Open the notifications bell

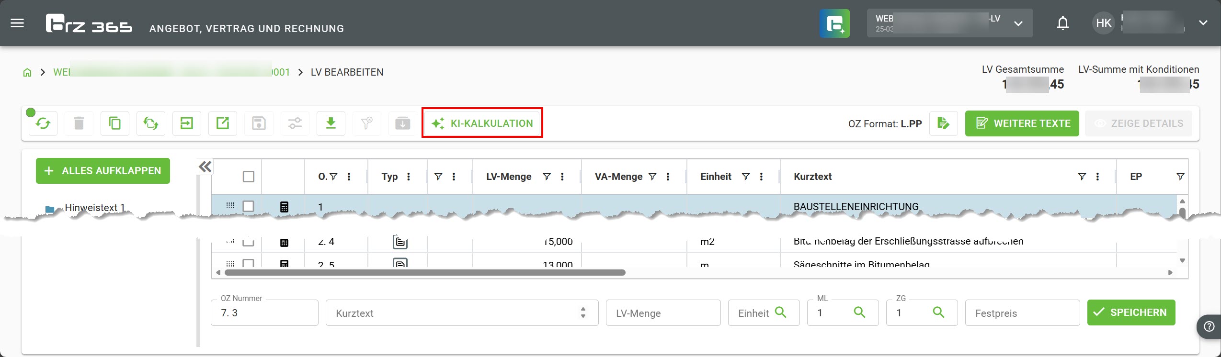(x=1062, y=23)
